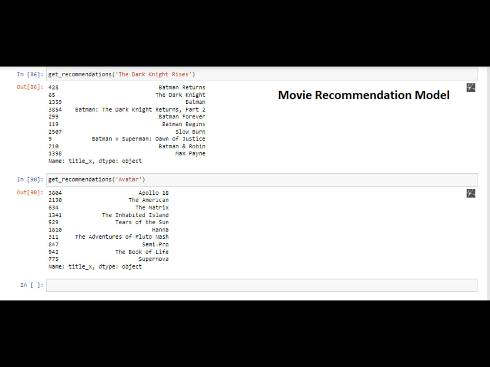Click the empty code cell at bottom
The height and width of the screenshot is (367, 490).
pos(262,285)
